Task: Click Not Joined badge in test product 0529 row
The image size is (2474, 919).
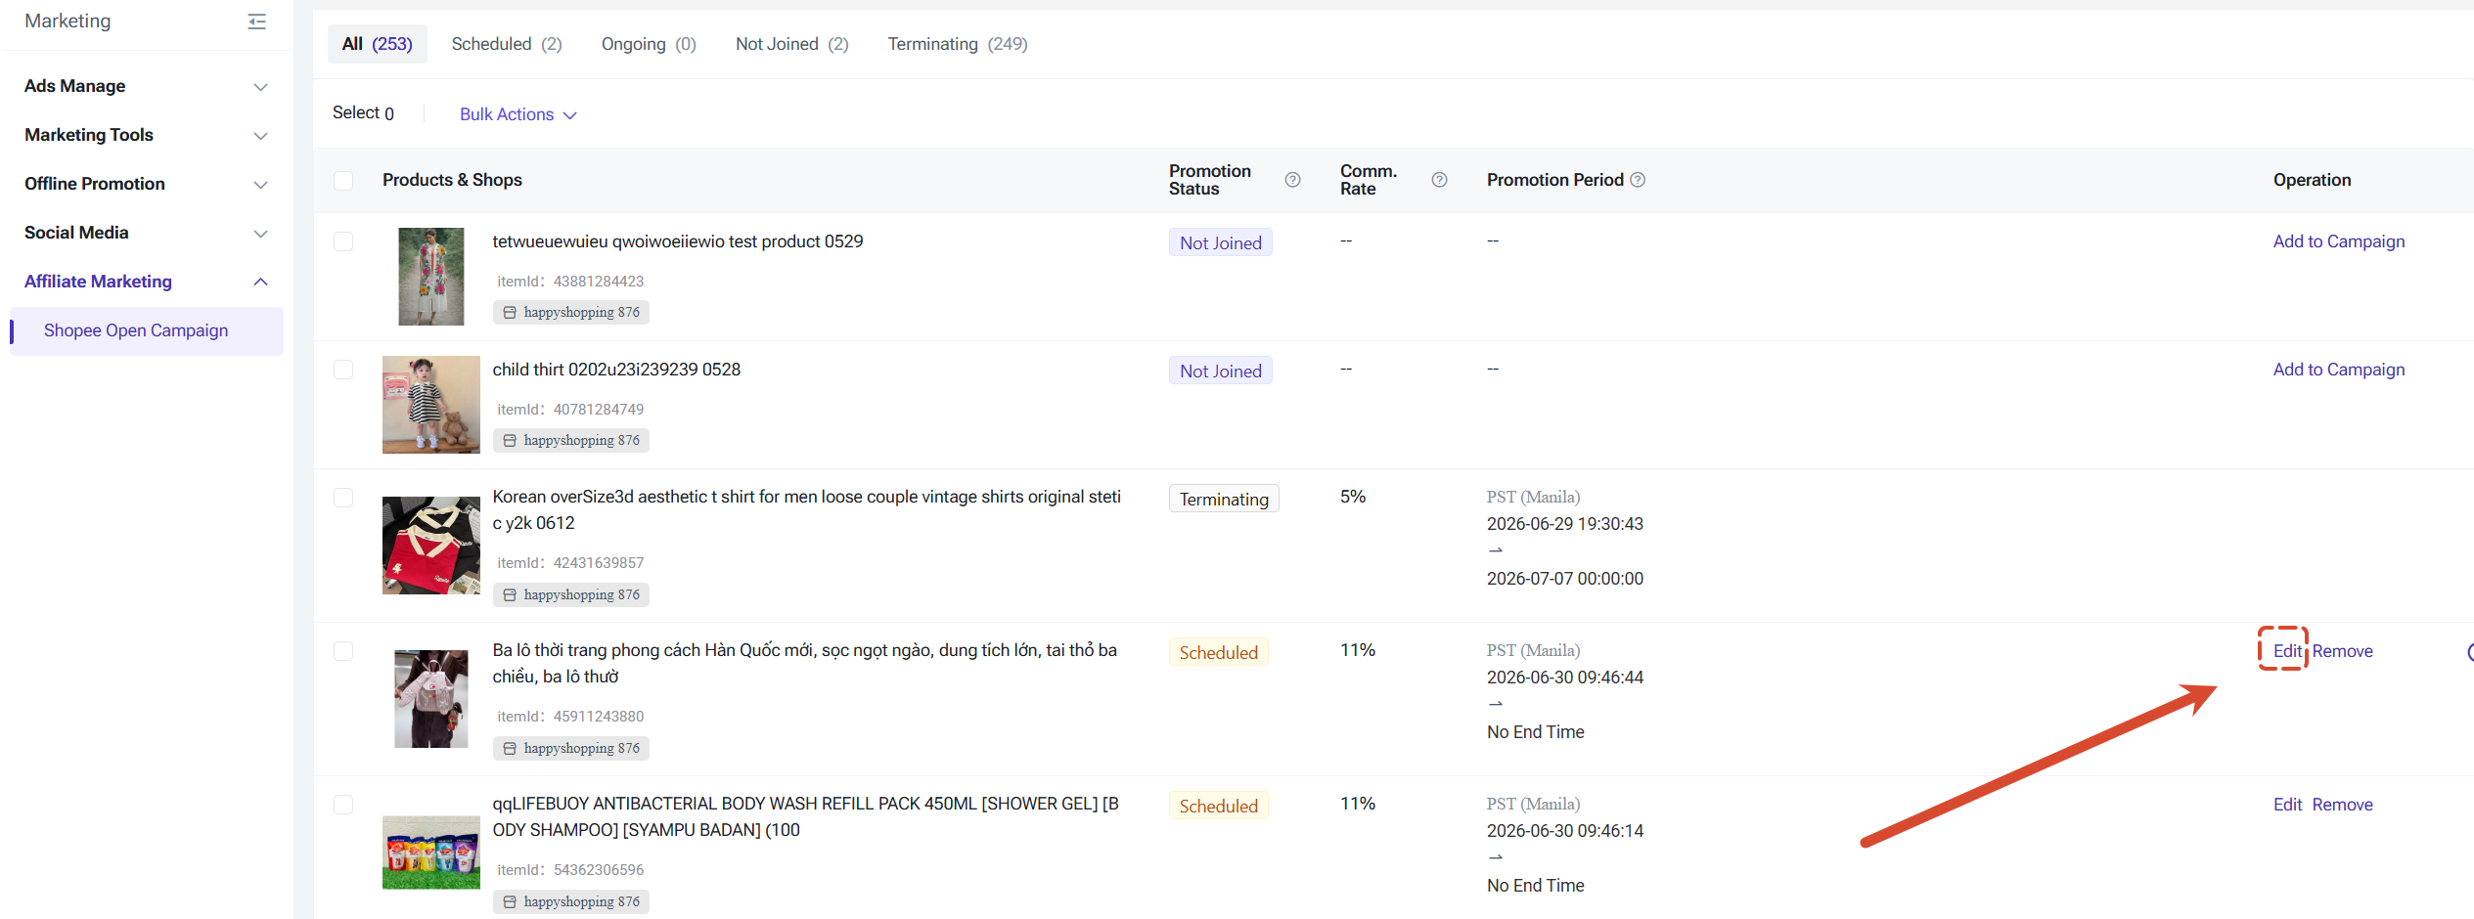Action: [1221, 243]
